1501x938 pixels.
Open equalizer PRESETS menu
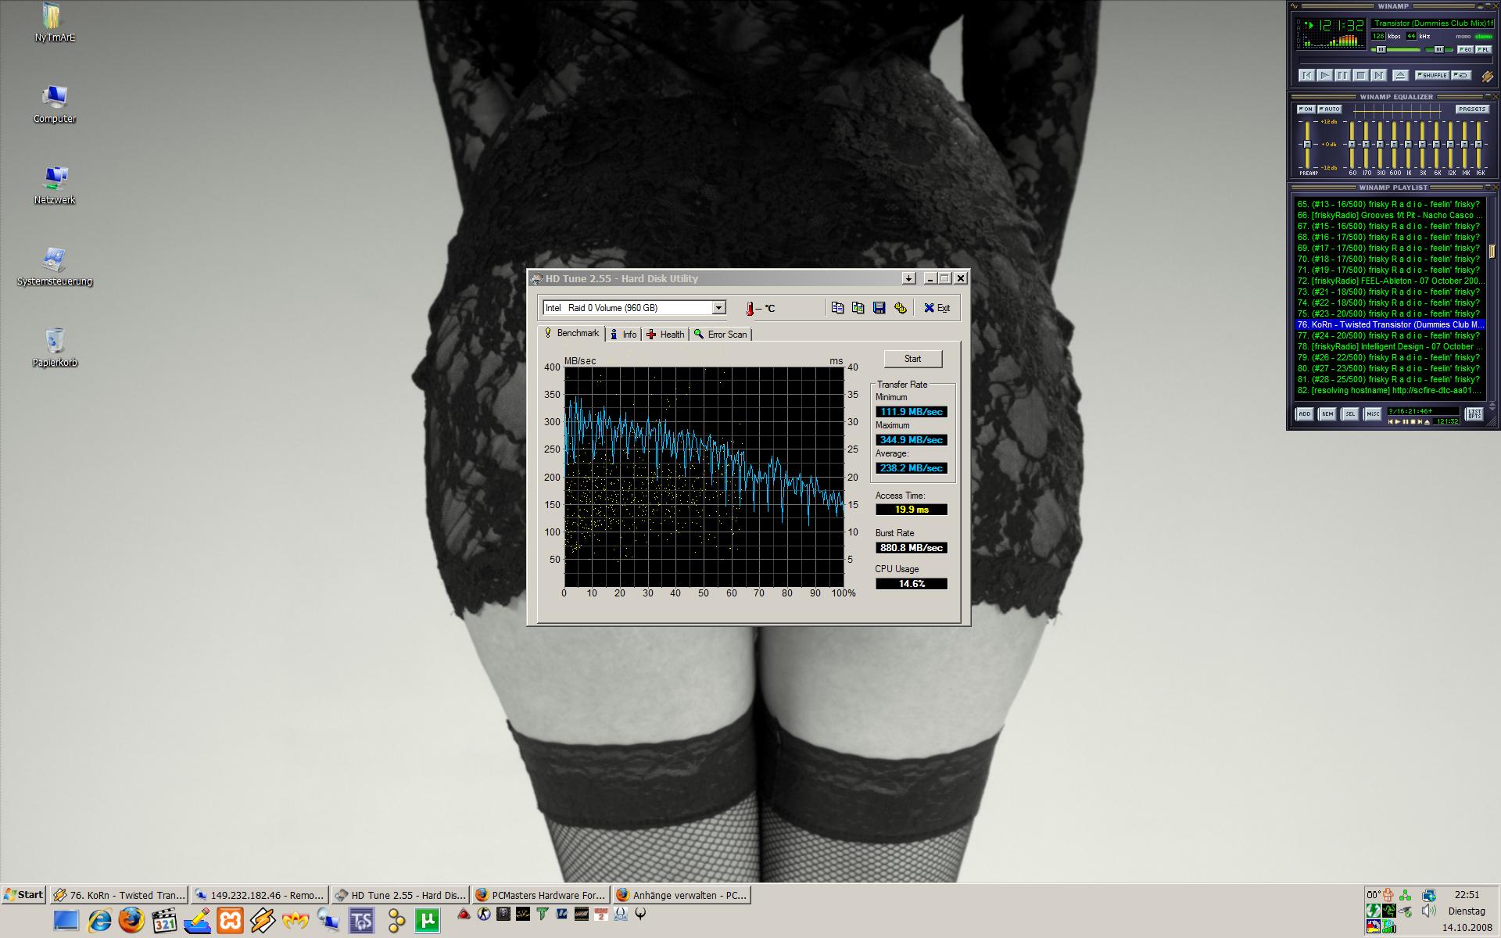click(1471, 109)
